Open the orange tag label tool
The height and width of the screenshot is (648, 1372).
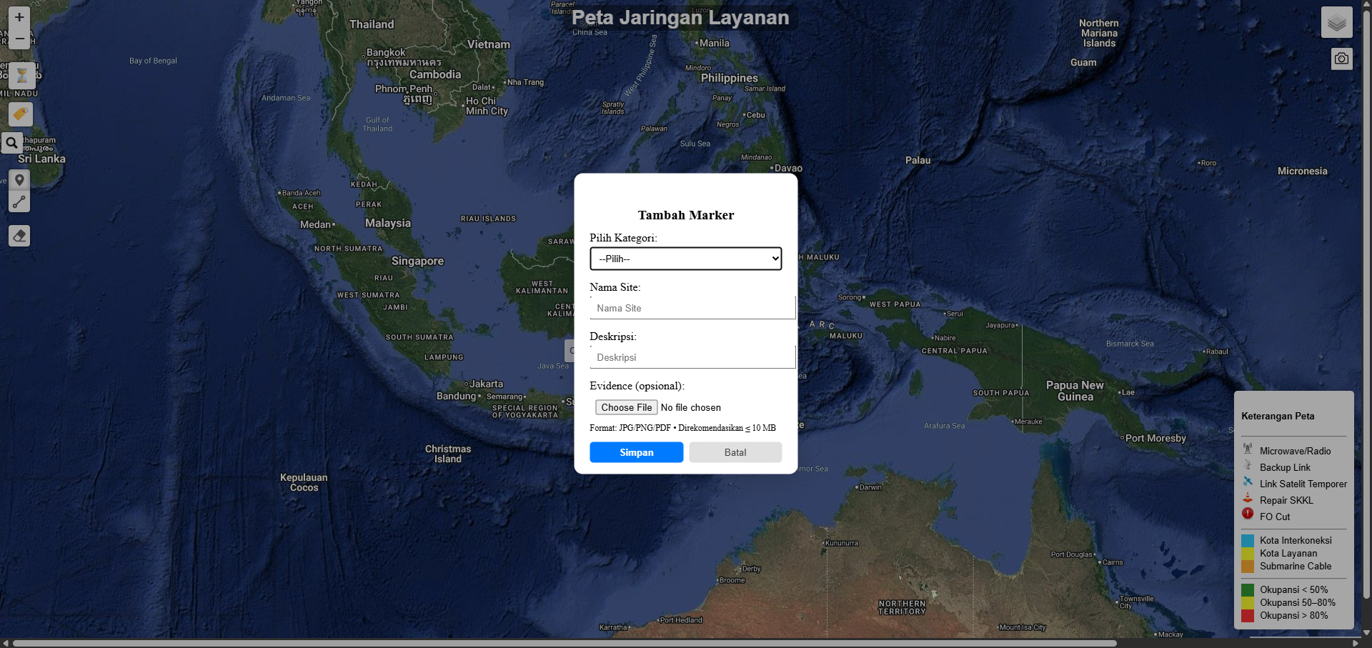tap(20, 114)
